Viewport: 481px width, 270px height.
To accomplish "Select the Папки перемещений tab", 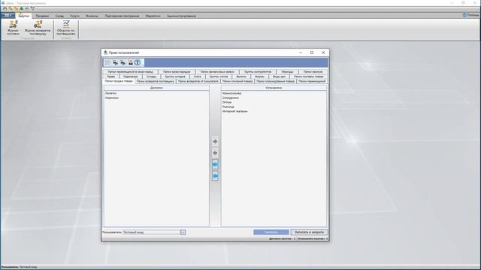I will click(312, 82).
